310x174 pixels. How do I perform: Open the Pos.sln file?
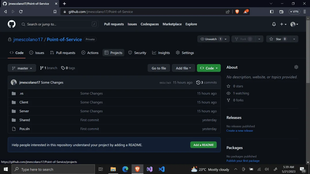24,129
